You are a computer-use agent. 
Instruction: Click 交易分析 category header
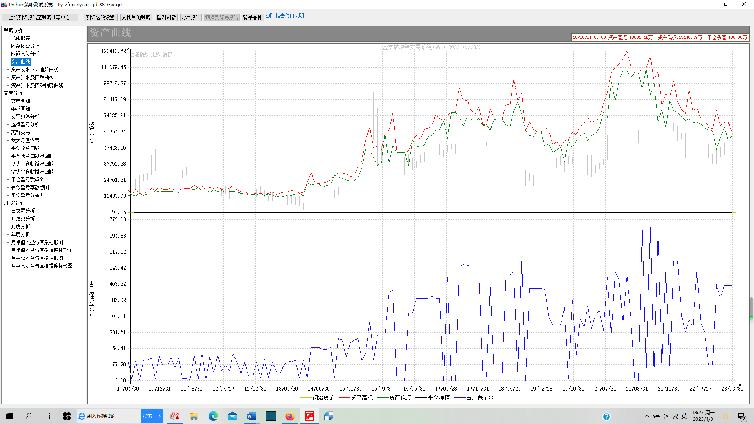[x=13, y=93]
